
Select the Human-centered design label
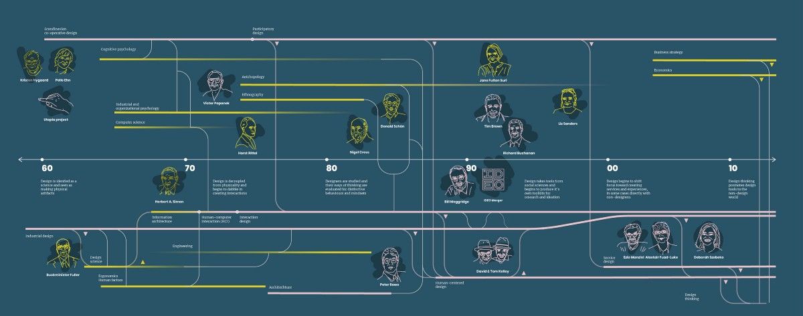coord(450,284)
